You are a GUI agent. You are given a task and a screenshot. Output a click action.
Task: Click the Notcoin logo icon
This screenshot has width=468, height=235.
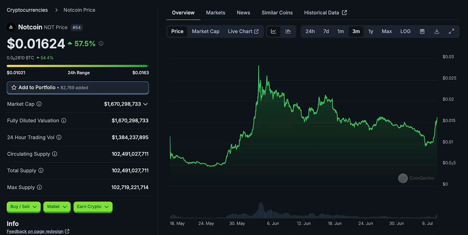click(11, 27)
